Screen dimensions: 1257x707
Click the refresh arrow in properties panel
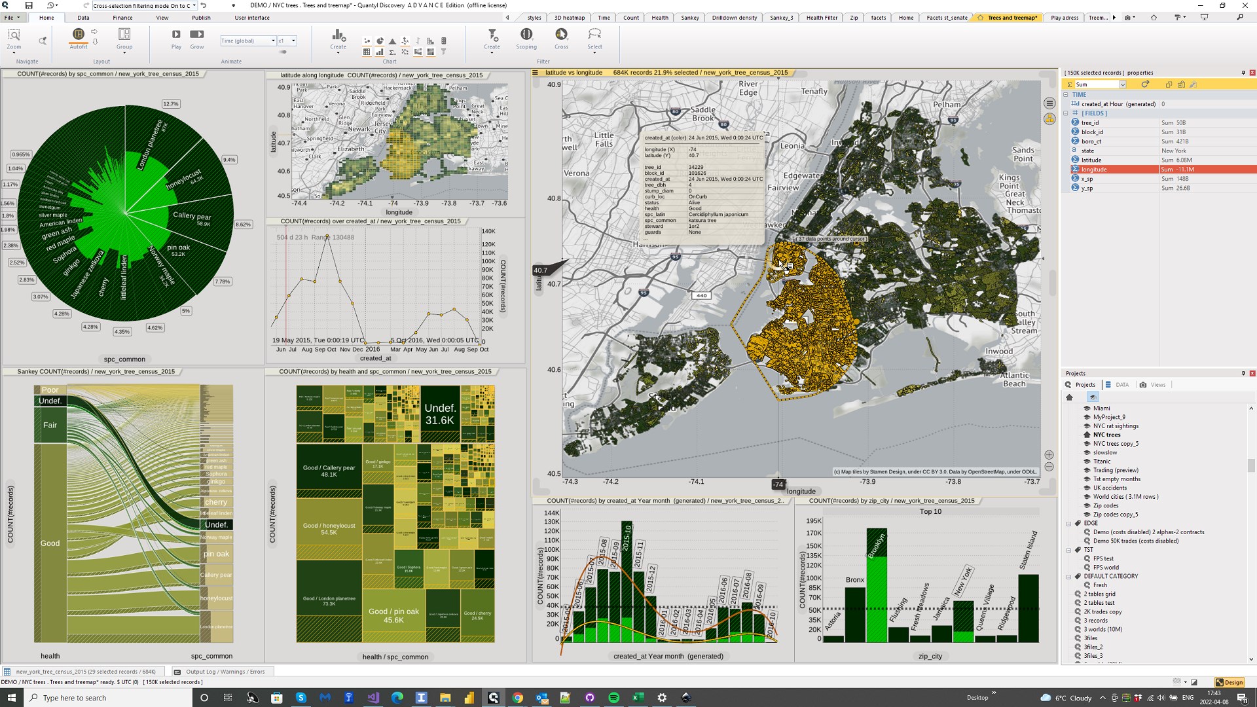(1145, 84)
